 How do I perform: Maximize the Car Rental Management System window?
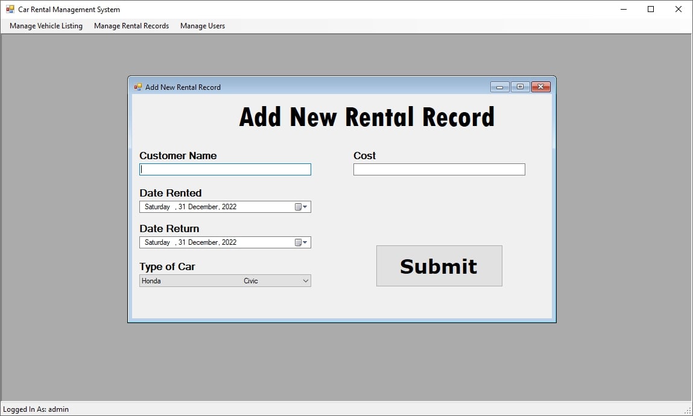point(651,9)
